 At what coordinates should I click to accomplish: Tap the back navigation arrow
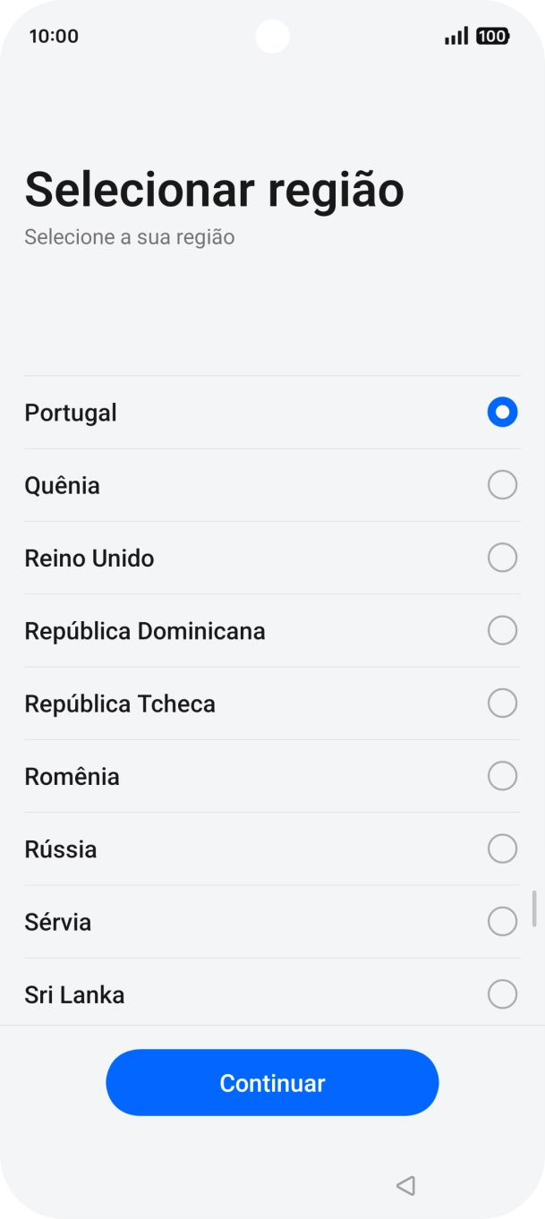pyautogui.click(x=405, y=1184)
